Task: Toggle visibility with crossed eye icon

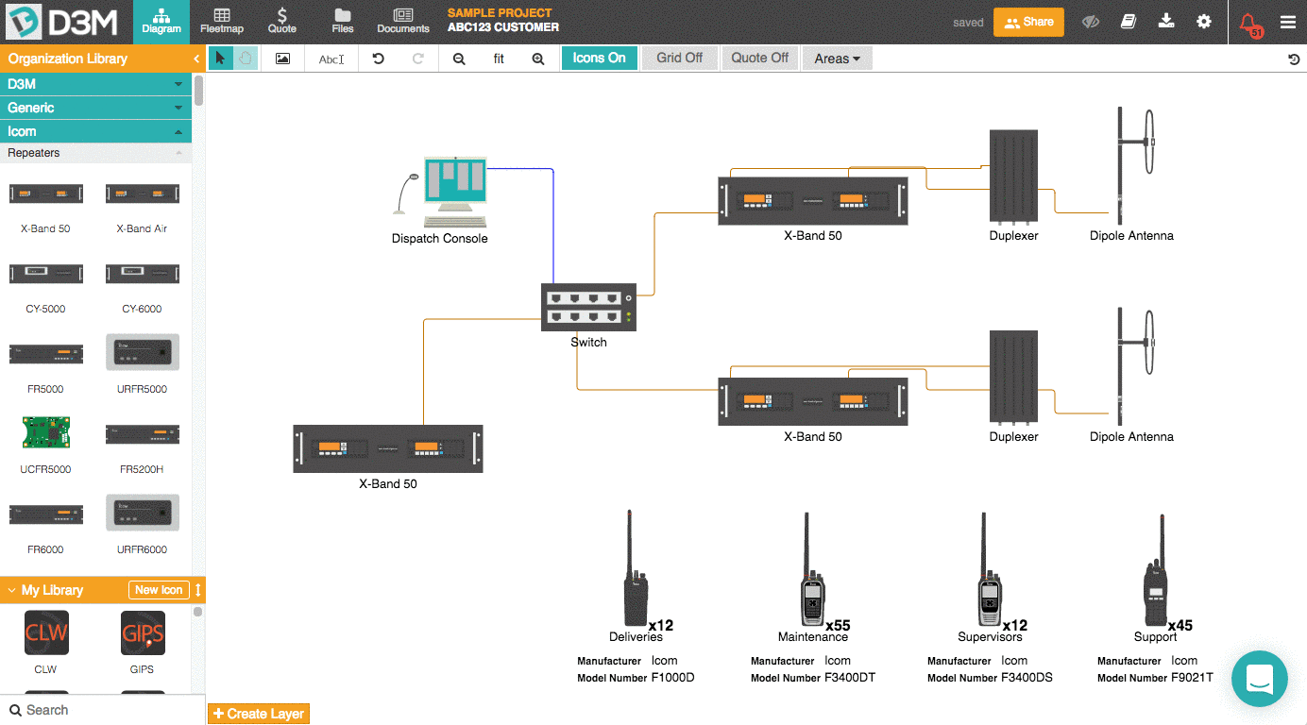Action: pos(1091,22)
